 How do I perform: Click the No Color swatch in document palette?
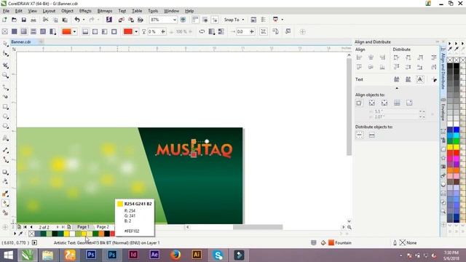click(31, 234)
